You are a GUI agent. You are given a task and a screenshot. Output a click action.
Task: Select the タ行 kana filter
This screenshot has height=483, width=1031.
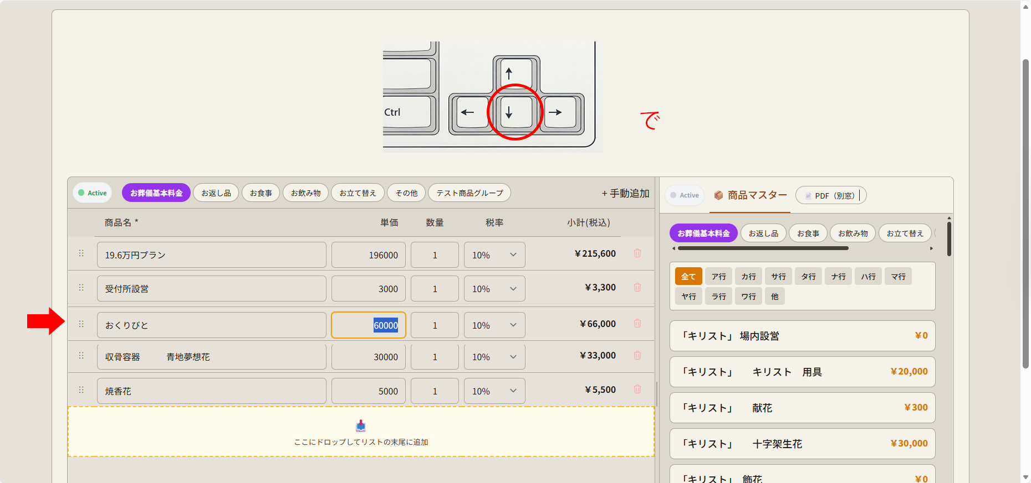pos(809,276)
